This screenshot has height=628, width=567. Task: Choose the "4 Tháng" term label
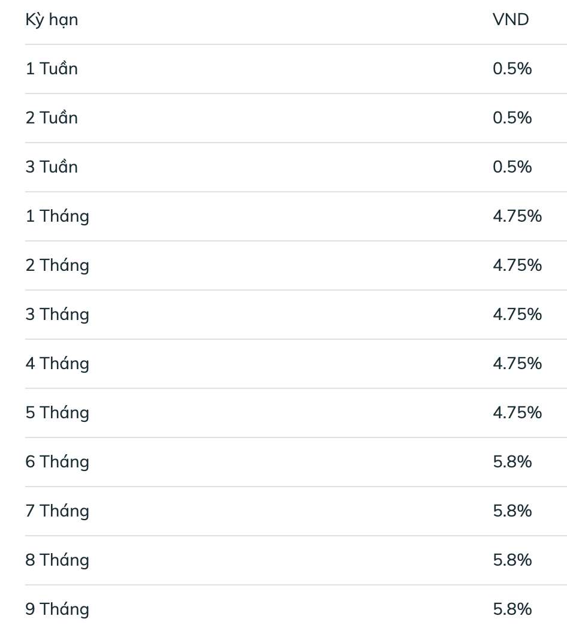[x=57, y=364]
